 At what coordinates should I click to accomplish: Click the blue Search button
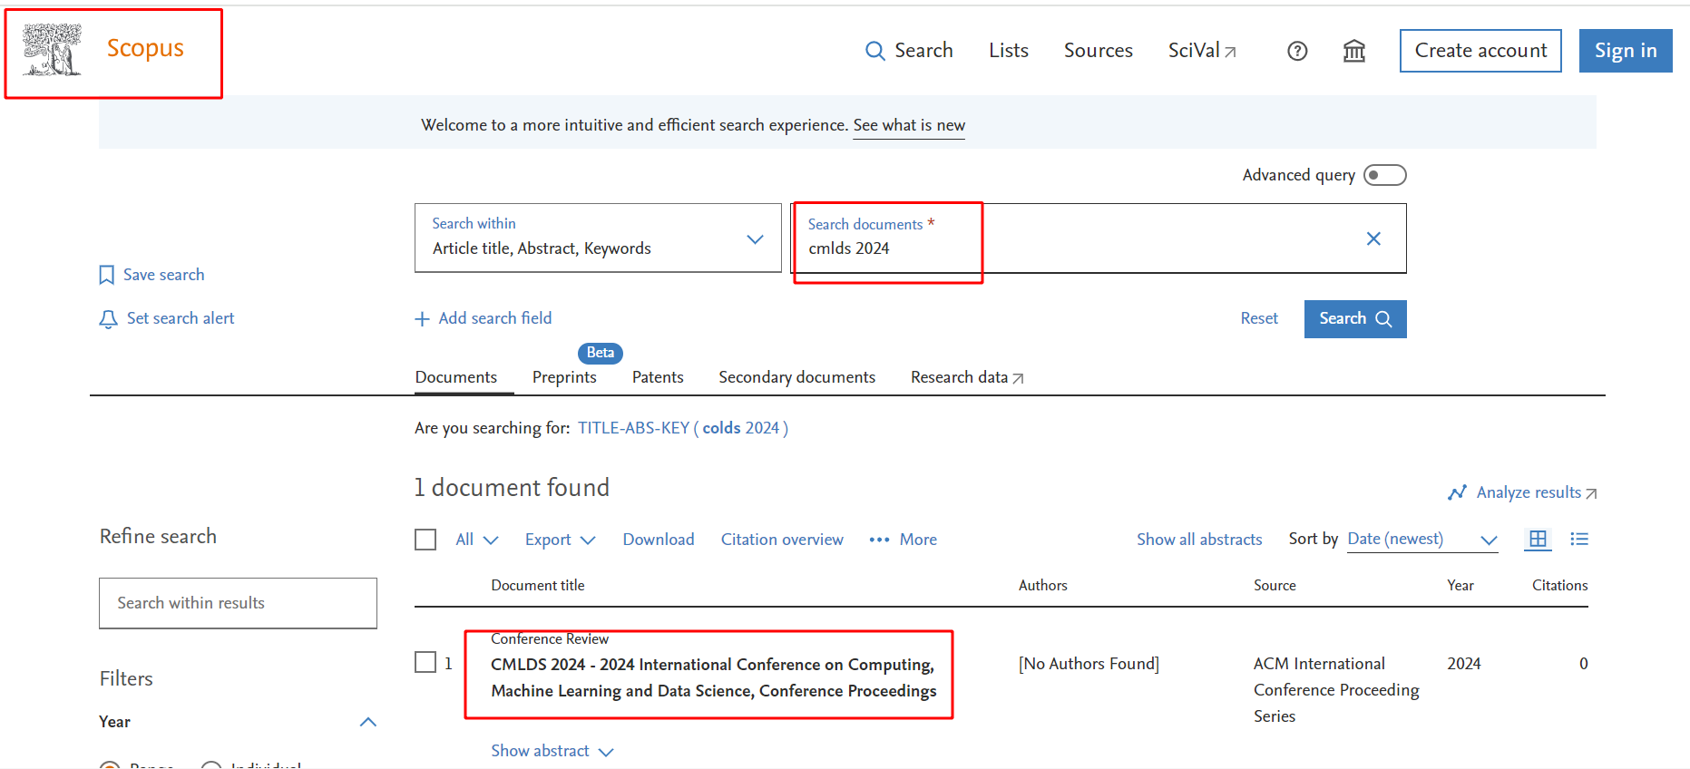point(1355,319)
